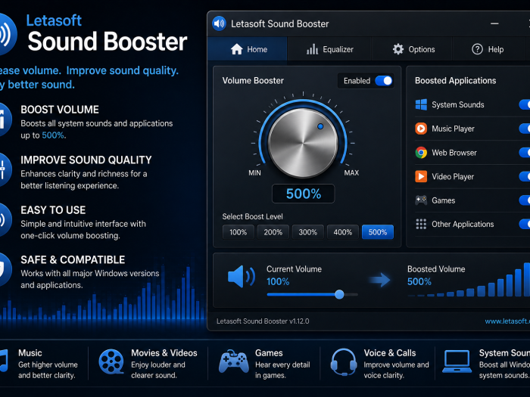Click the Web Browser Chrome icon
This screenshot has height=397, width=530.
coord(421,153)
